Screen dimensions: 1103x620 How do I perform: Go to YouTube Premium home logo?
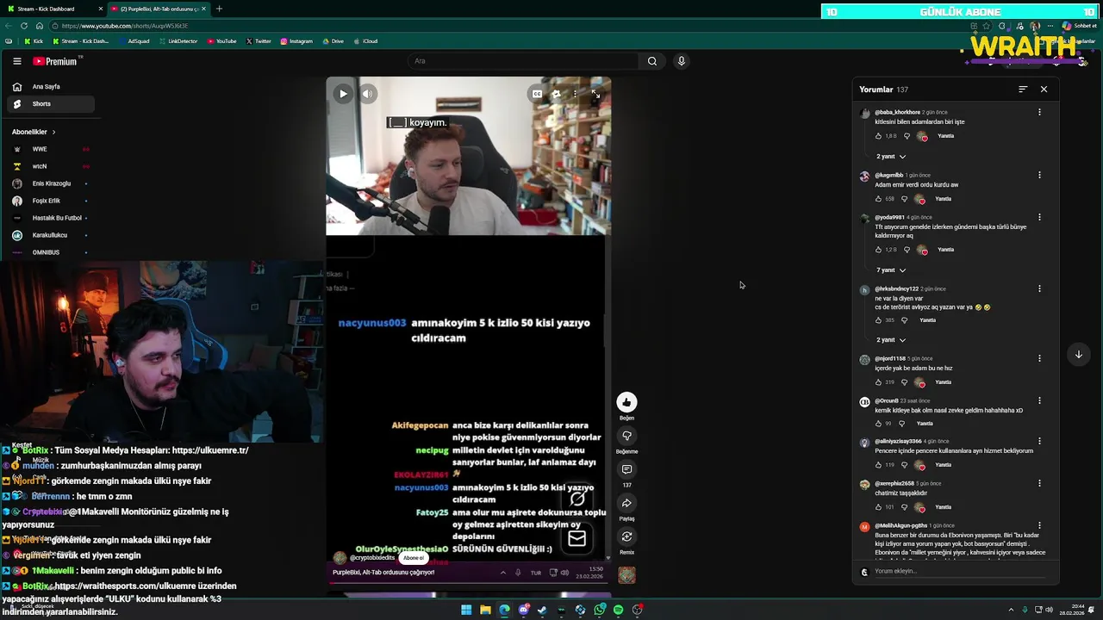[55, 61]
